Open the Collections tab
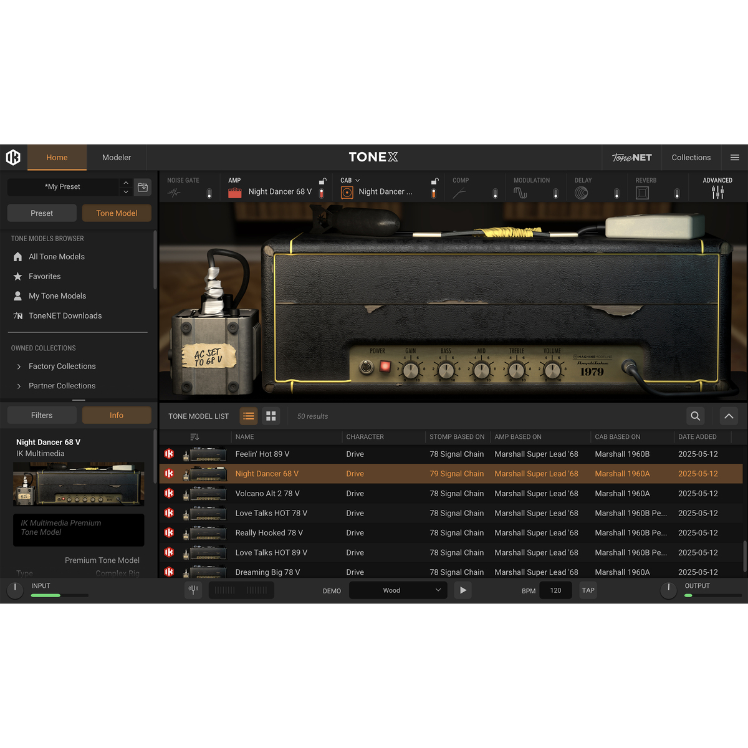 pyautogui.click(x=691, y=158)
